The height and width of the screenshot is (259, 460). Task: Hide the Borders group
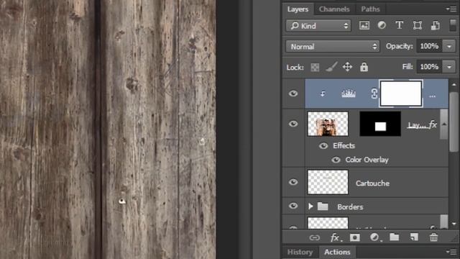click(x=293, y=206)
